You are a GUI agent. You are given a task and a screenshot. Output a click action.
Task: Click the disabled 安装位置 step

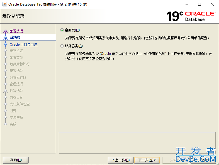tap(16, 51)
